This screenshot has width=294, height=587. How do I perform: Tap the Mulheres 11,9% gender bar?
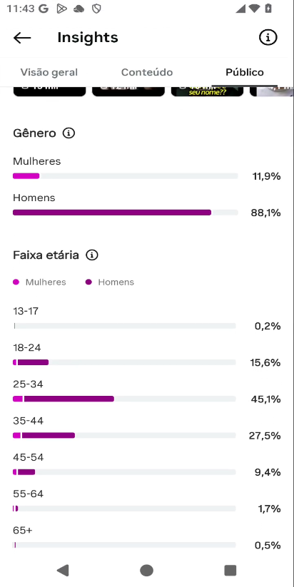click(x=126, y=176)
